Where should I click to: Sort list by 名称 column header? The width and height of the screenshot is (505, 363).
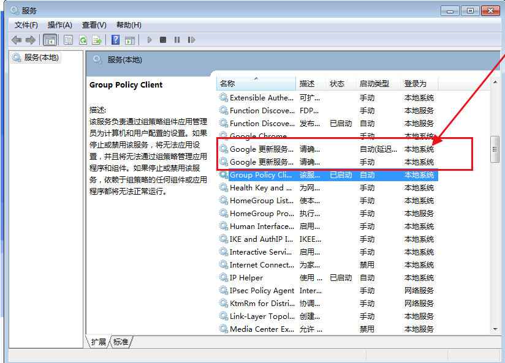tap(227, 84)
